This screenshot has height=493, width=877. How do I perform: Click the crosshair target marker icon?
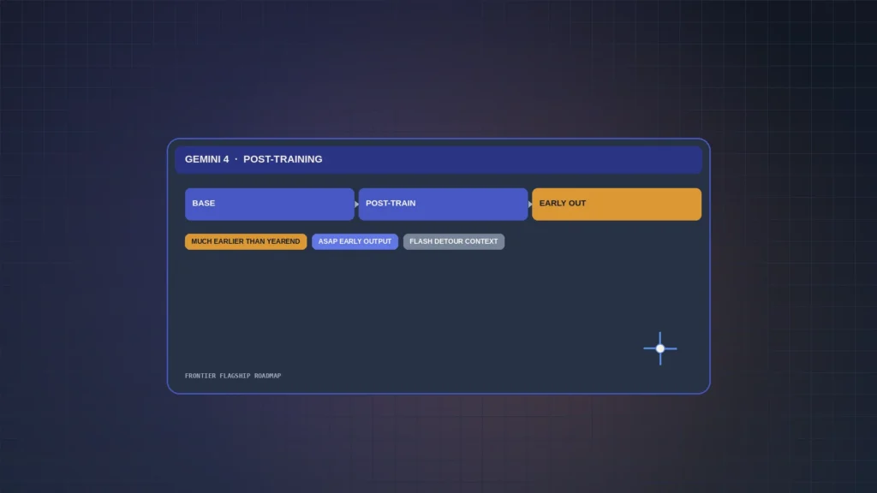point(660,348)
